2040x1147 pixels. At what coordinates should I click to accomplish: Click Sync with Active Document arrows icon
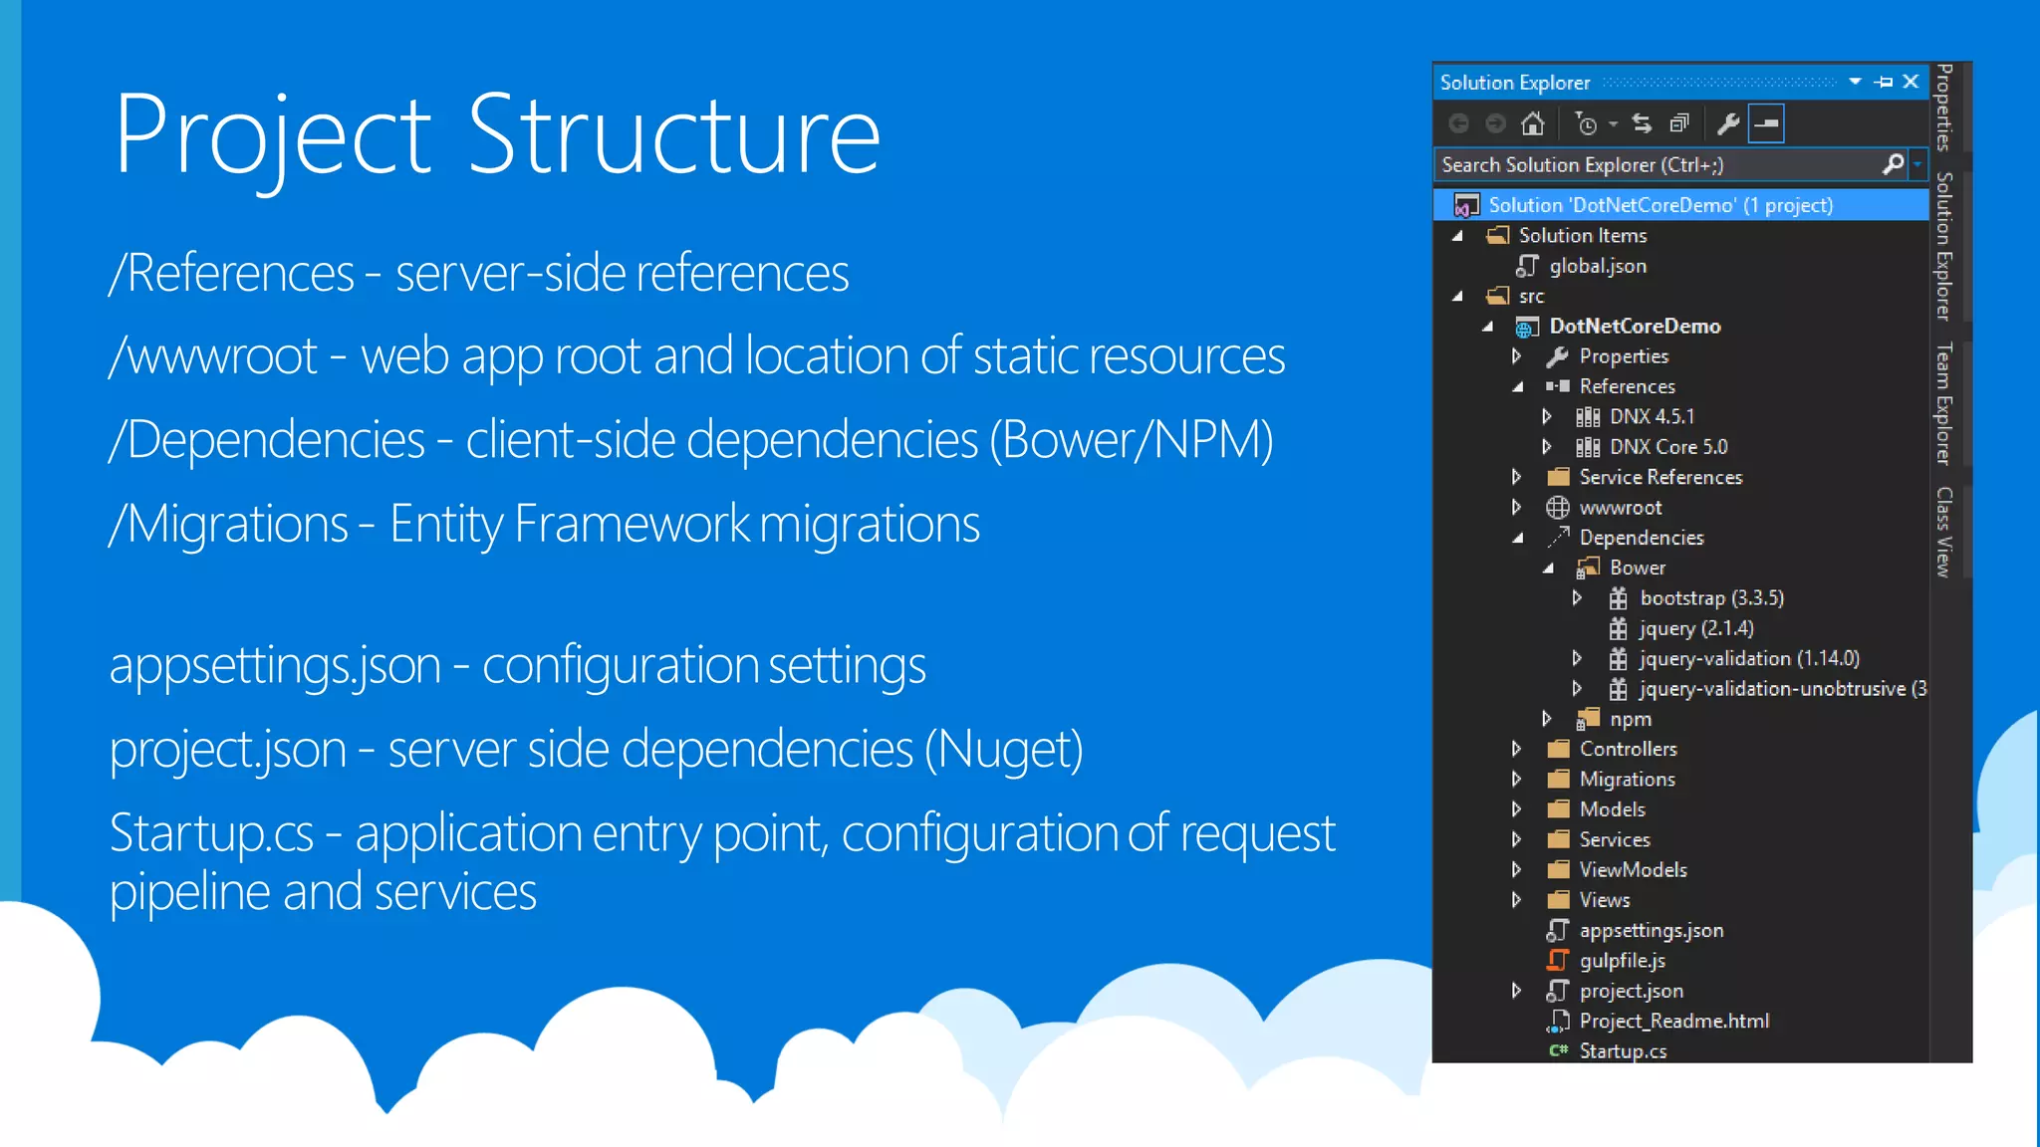1642,123
